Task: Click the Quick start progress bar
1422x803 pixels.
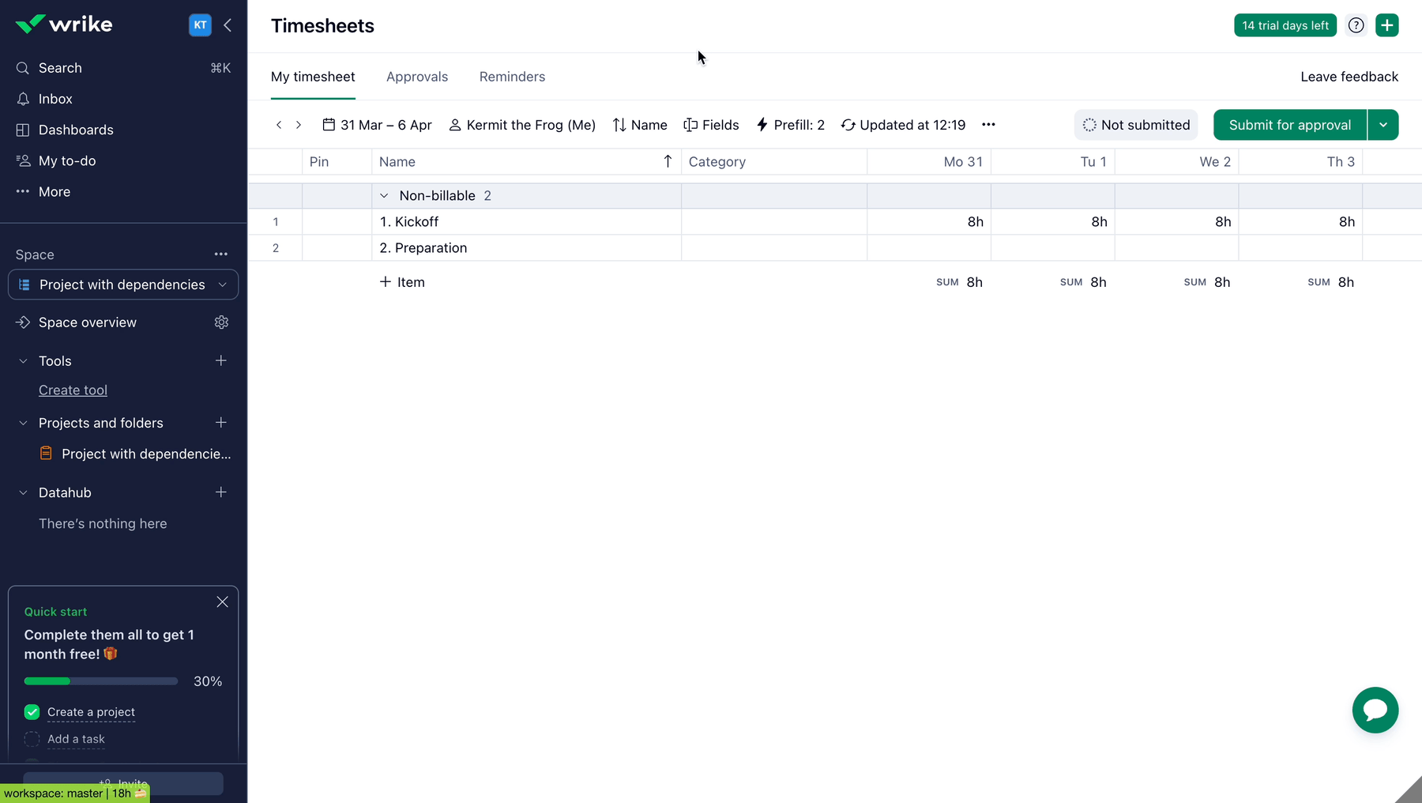Action: click(100, 680)
